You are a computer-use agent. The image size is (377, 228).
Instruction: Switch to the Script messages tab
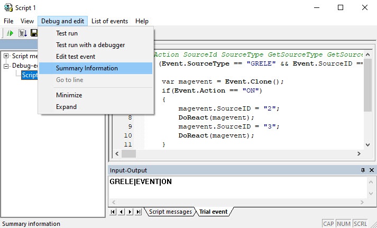[x=170, y=212]
